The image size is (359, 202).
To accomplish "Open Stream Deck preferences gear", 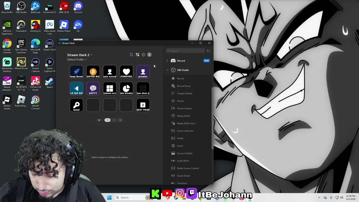I will click(143, 55).
